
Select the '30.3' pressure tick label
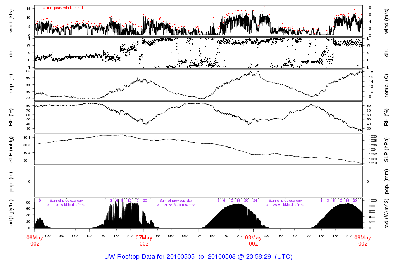point(27,145)
